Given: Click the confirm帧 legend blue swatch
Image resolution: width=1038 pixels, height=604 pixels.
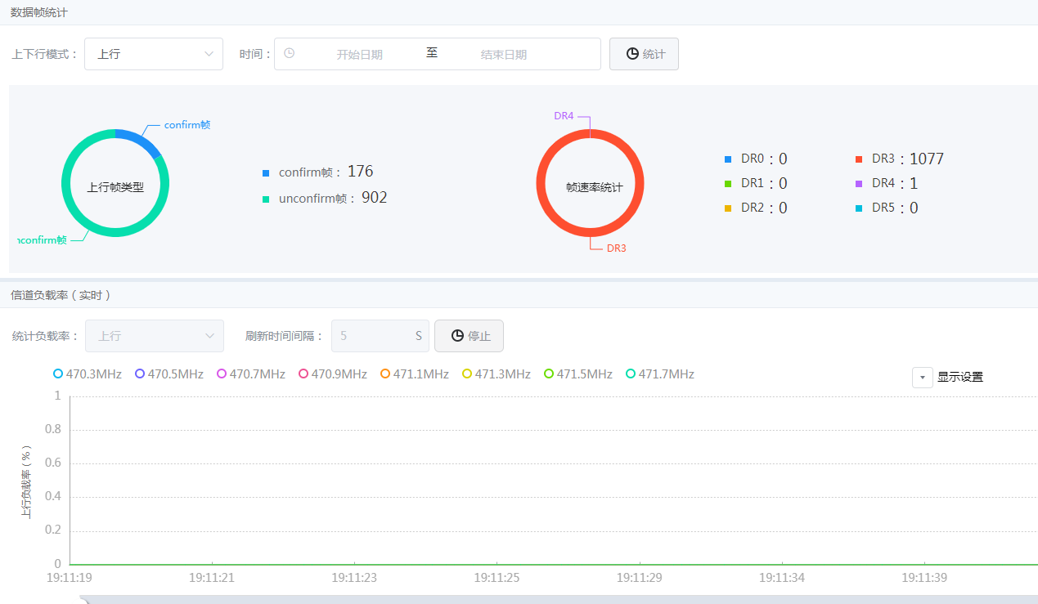Looking at the screenshot, I should (266, 173).
